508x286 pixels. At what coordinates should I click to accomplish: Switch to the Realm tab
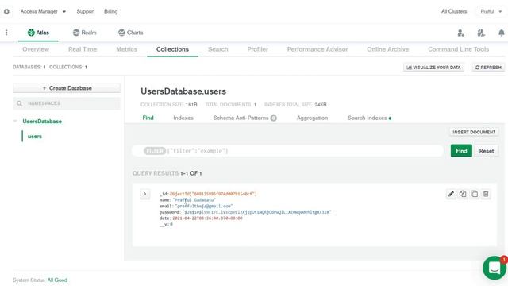85,33
